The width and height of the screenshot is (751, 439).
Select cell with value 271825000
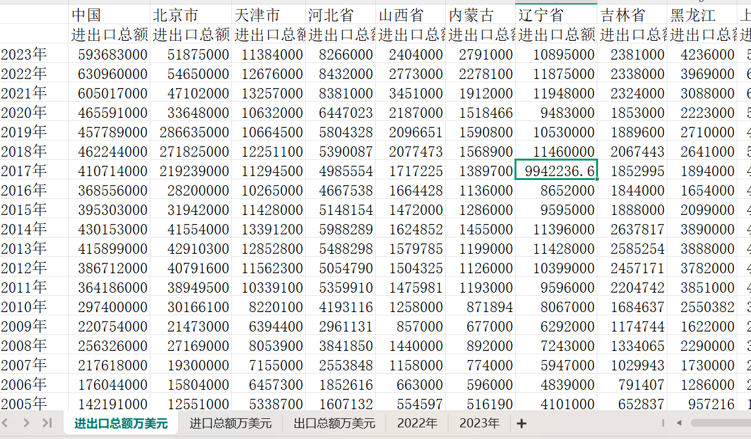pos(191,152)
